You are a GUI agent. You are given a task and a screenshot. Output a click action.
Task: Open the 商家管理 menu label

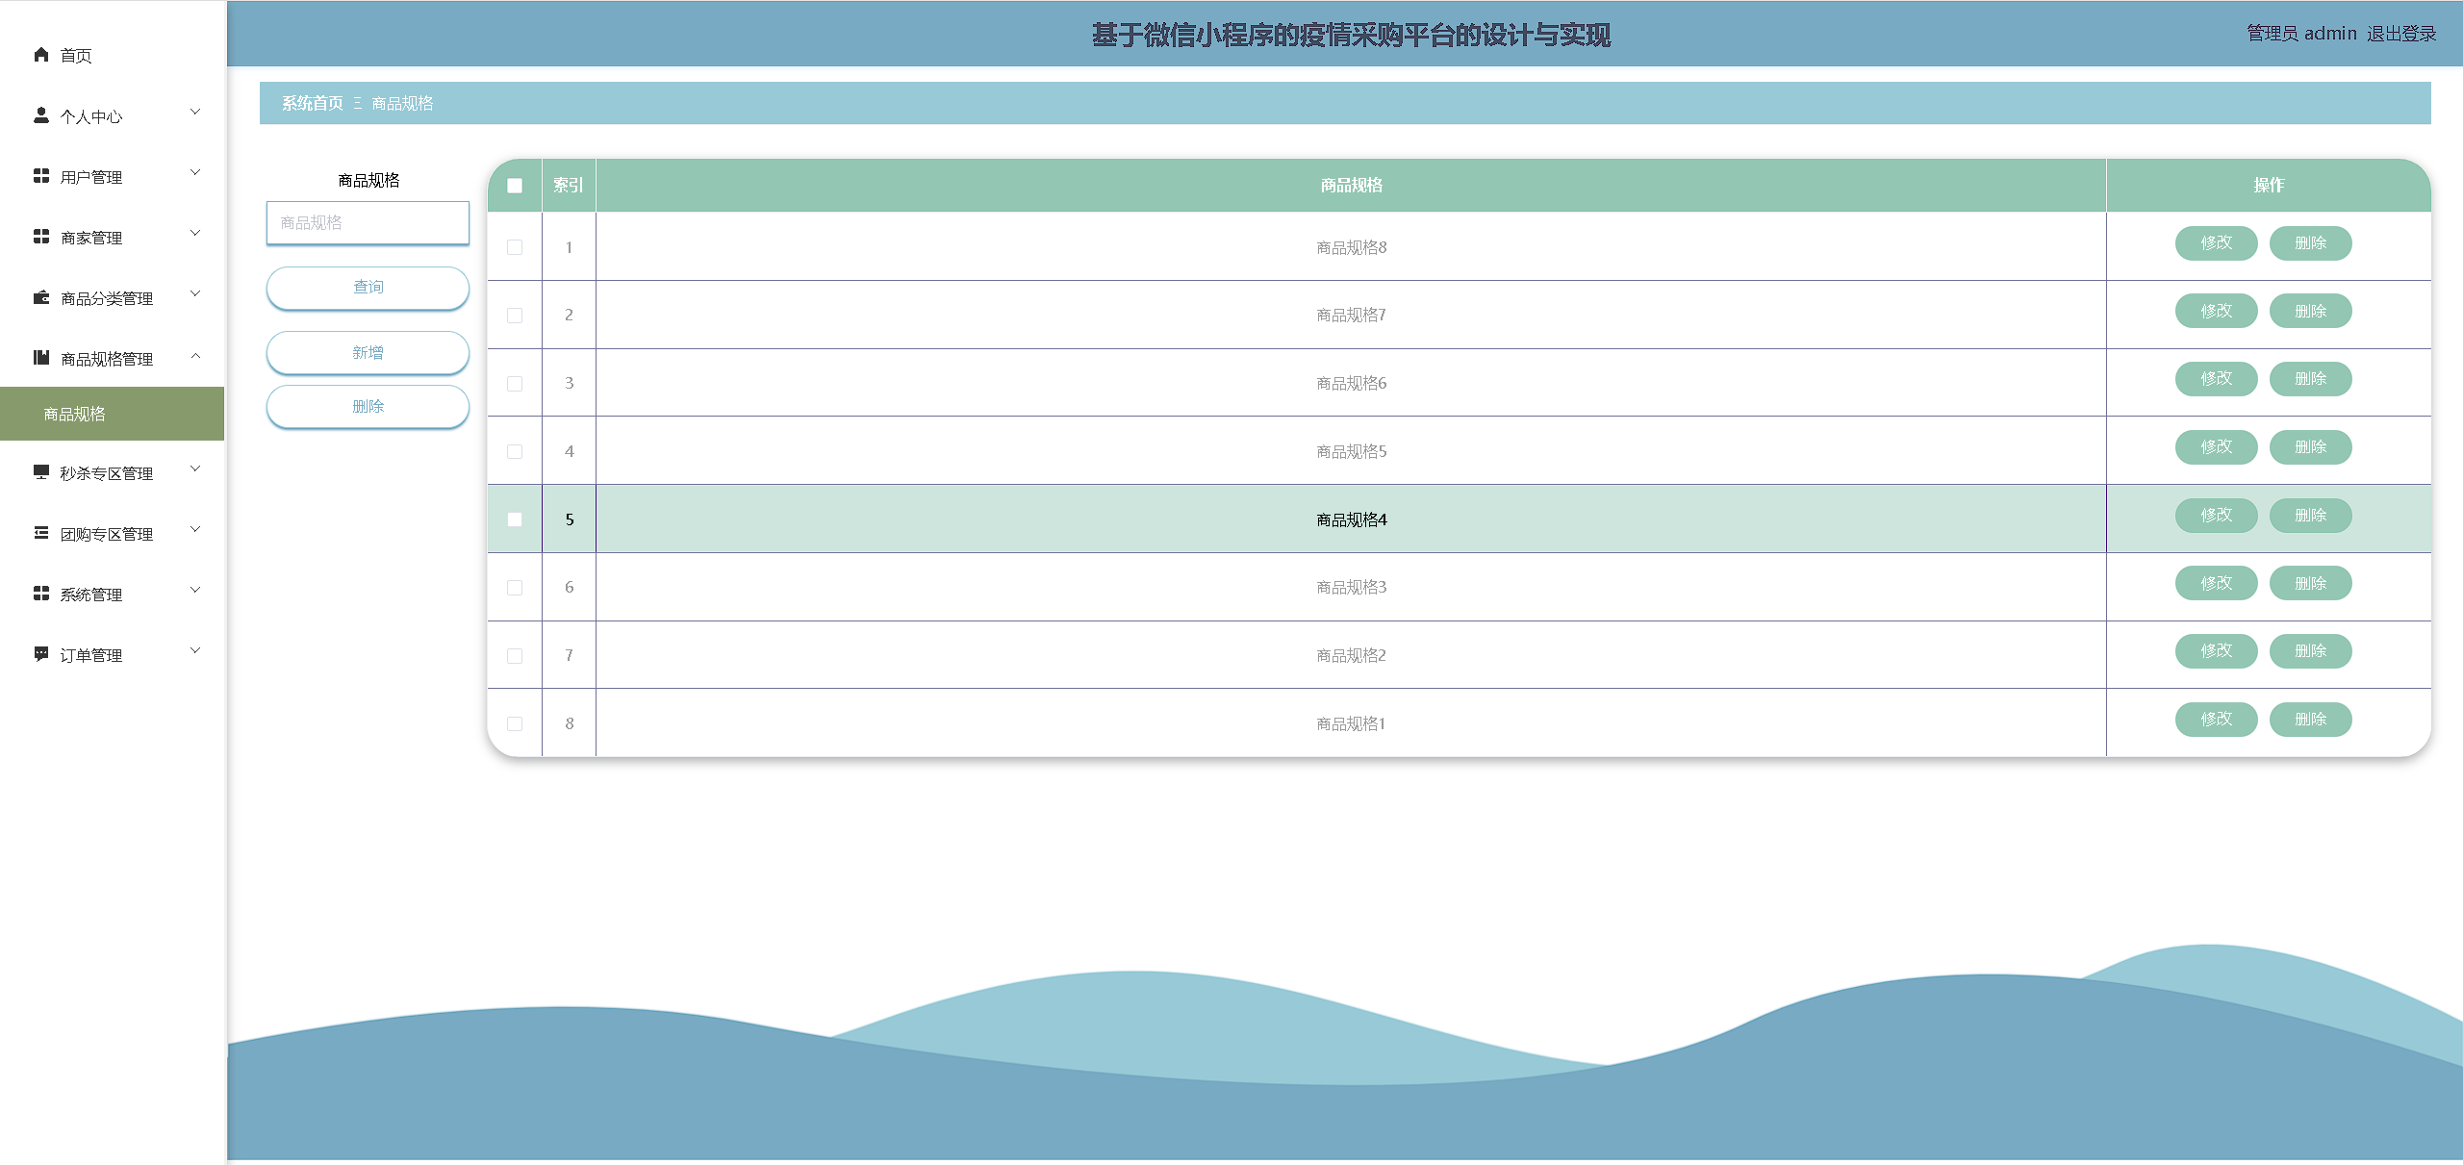(x=91, y=238)
